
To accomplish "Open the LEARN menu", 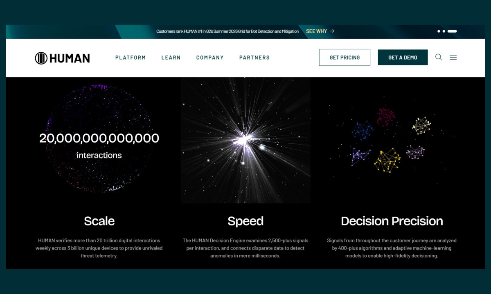I will point(171,58).
